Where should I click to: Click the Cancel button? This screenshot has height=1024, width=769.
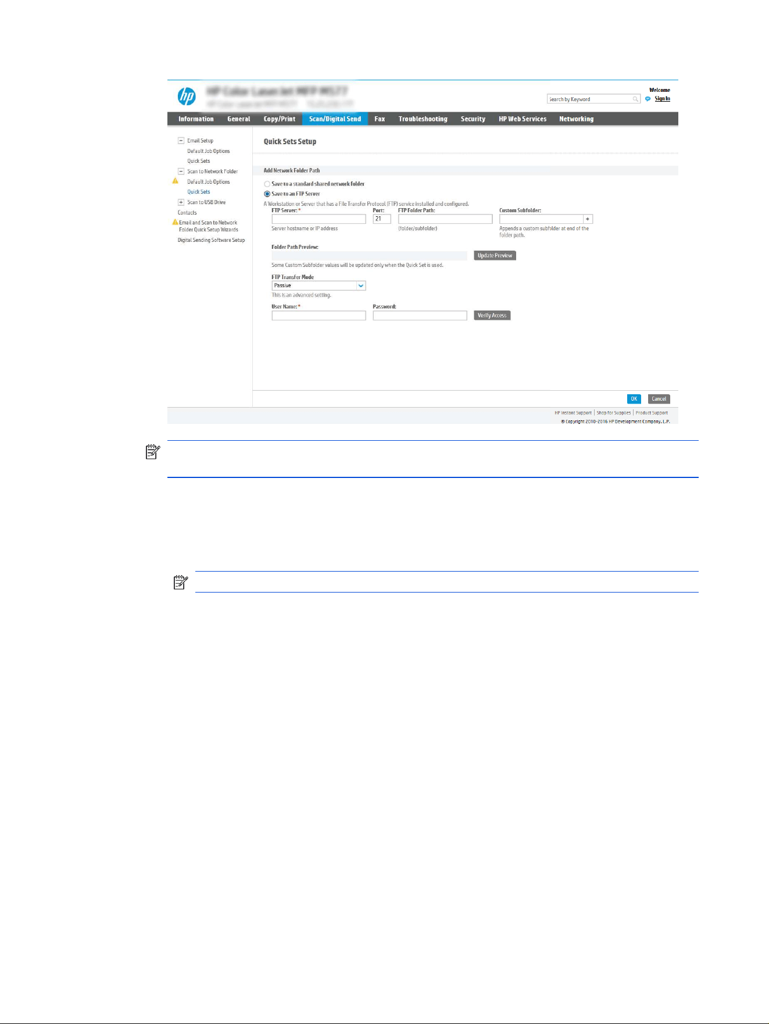(x=659, y=399)
